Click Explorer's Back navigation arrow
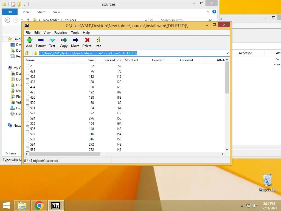 tap(7, 20)
